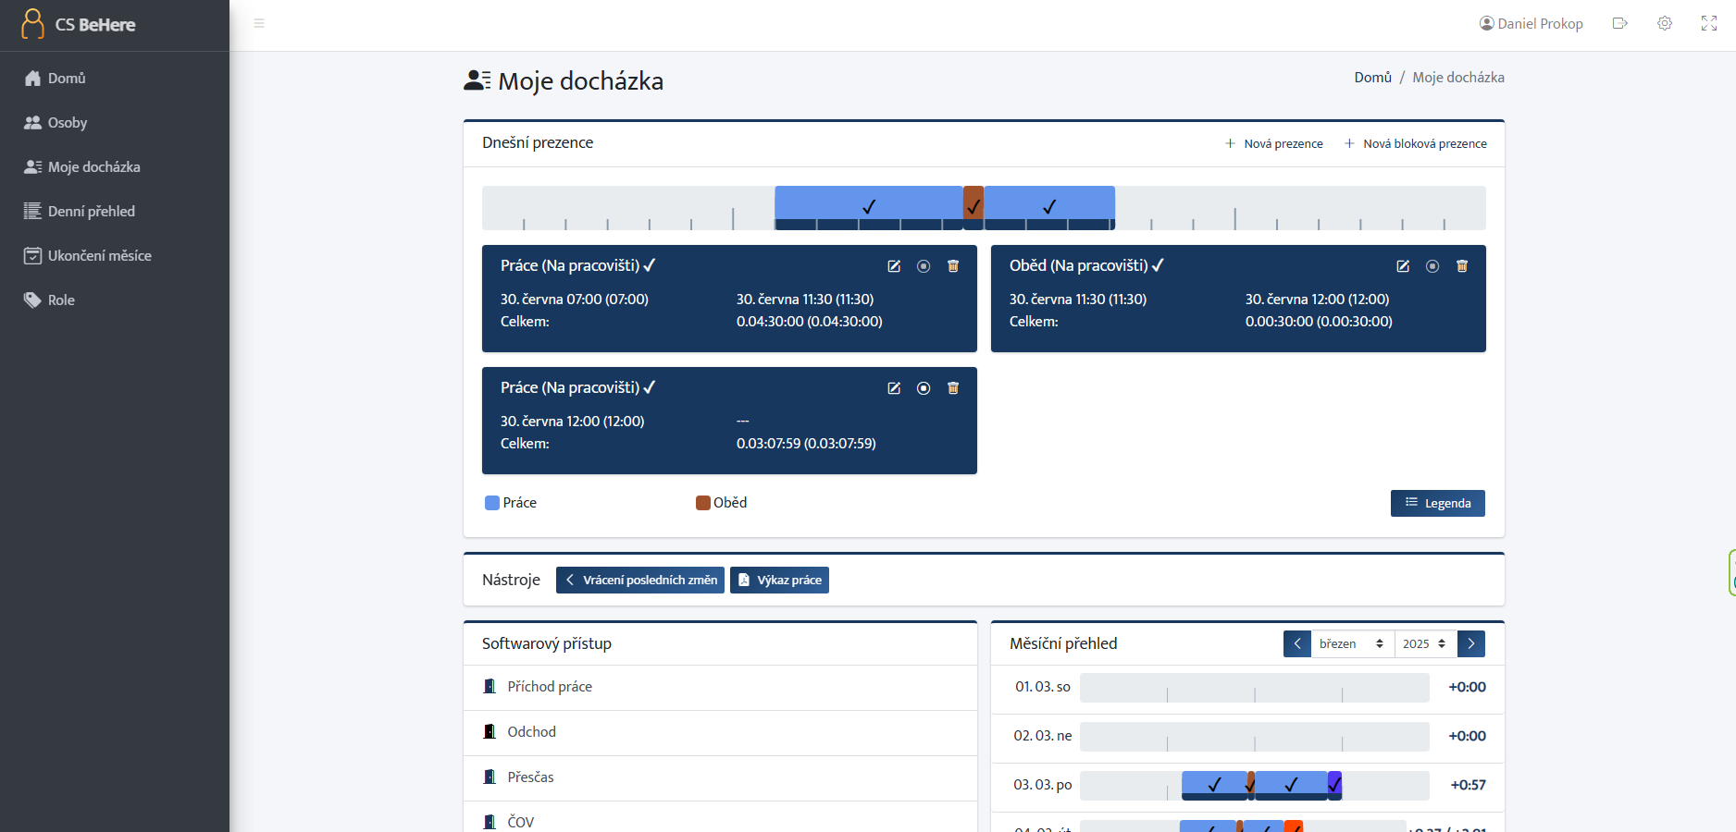Click Výkaz práce button
The image size is (1736, 832).
pos(779,580)
